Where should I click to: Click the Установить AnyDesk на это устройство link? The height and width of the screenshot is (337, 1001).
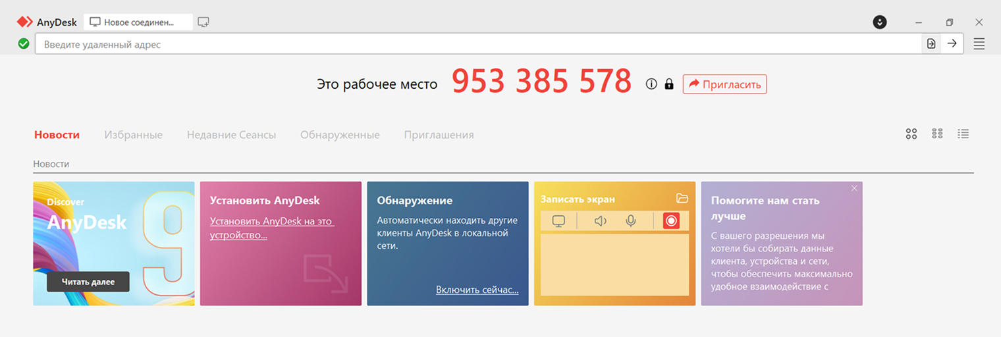pyautogui.click(x=272, y=228)
